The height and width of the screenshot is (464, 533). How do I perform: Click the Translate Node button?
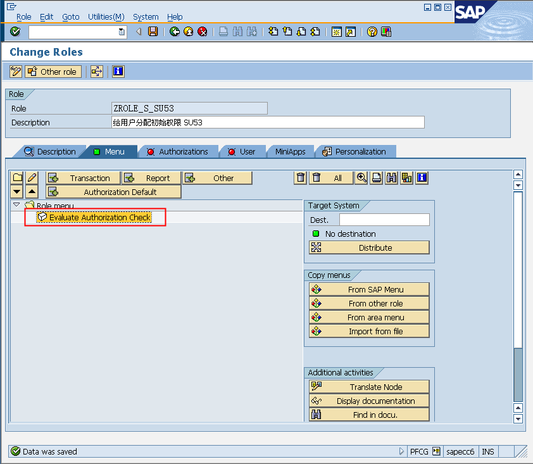pos(369,386)
